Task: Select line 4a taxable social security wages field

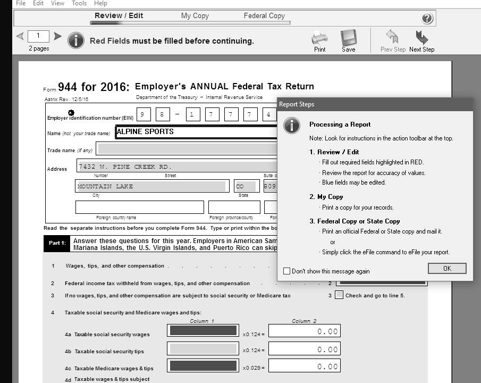Action: pyautogui.click(x=202, y=331)
